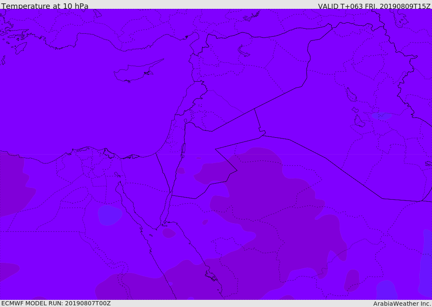
Task: Click the 'VALID T+063 FRI. 20190809T15Z' timestamp
Action: click(374, 6)
